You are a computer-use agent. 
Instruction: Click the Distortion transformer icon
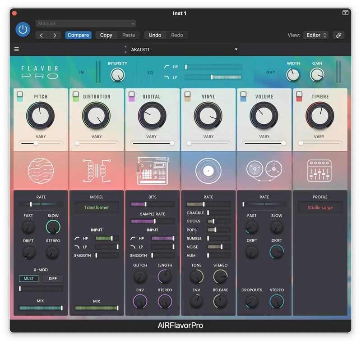coord(97,171)
